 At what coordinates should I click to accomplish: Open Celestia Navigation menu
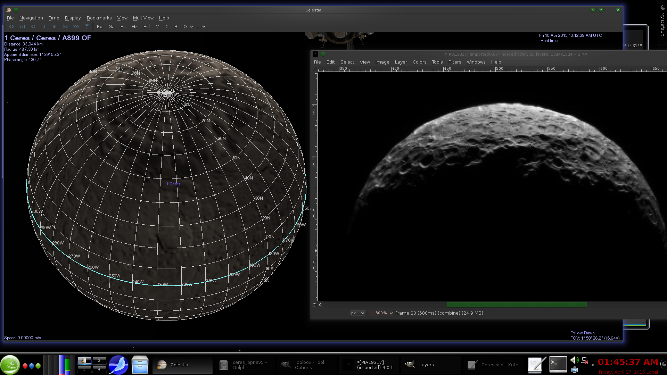[31, 18]
